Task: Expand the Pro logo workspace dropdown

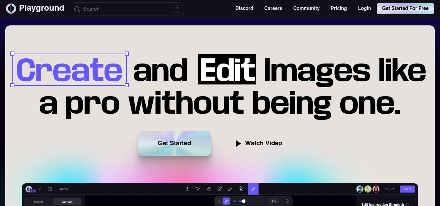Action: coord(40,189)
